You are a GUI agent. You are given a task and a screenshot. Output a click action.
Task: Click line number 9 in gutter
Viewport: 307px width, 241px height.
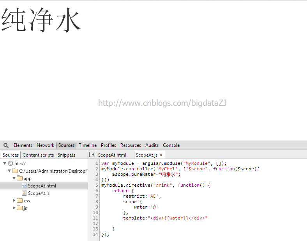click(x=97, y=207)
